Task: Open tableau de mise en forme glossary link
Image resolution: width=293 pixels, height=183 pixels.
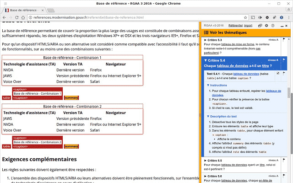Action: coord(238,44)
